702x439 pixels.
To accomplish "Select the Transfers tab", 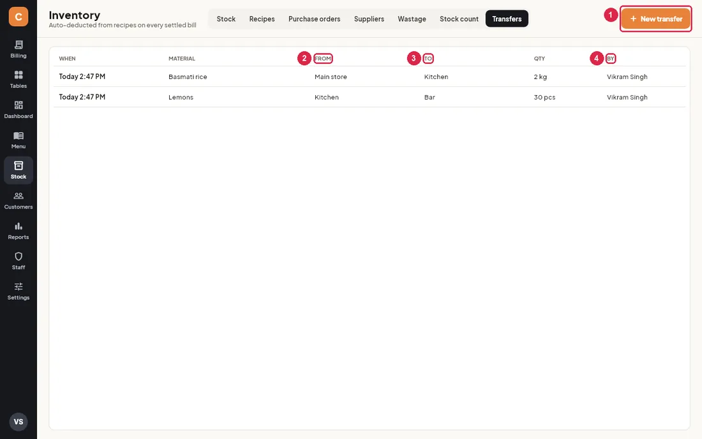I will pyautogui.click(x=507, y=19).
